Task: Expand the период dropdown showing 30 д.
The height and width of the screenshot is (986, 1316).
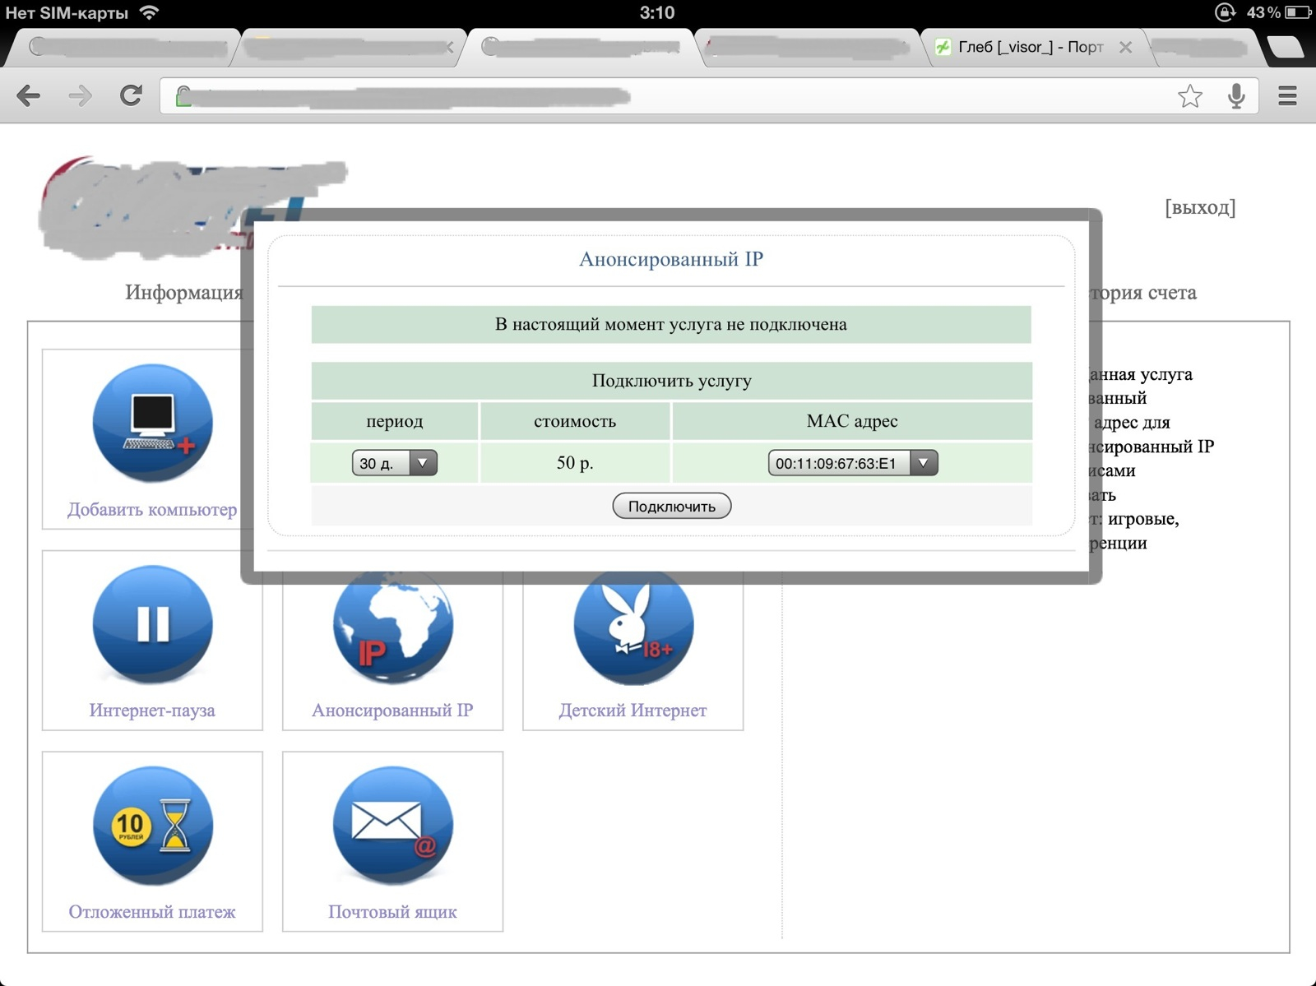Action: click(x=395, y=463)
